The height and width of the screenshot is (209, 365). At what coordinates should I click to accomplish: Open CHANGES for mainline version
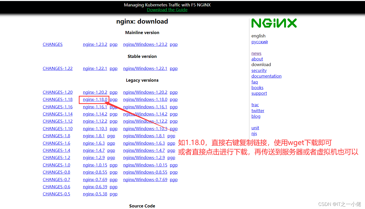pos(52,44)
